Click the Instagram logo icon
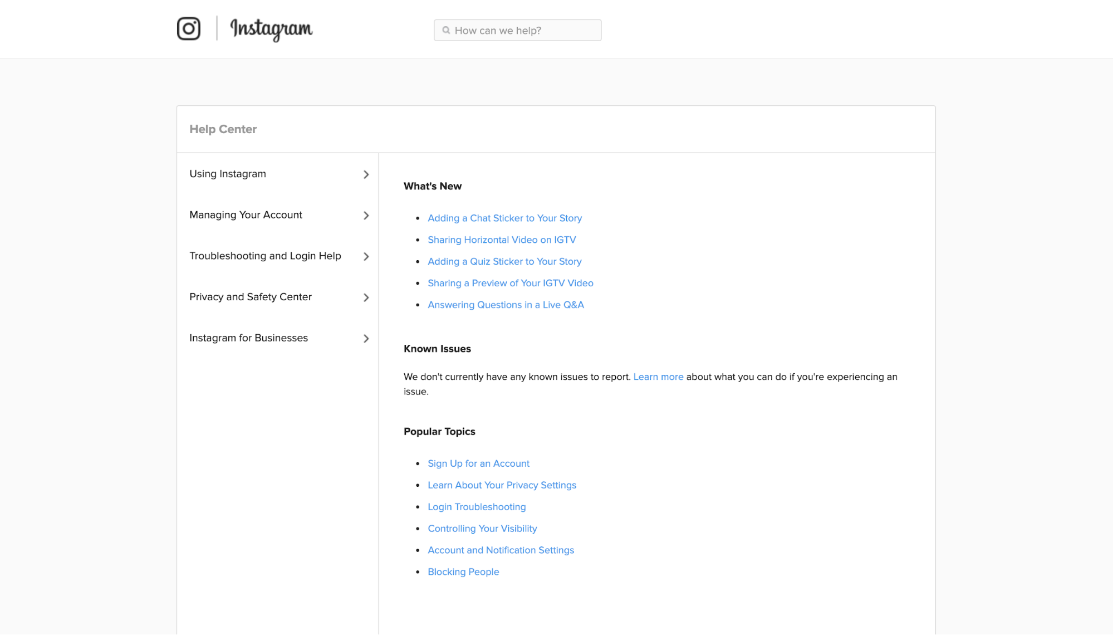Viewport: 1113px width, 635px height. tap(188, 28)
